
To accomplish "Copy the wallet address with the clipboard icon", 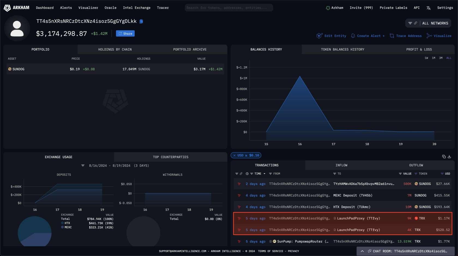I will click(141, 21).
